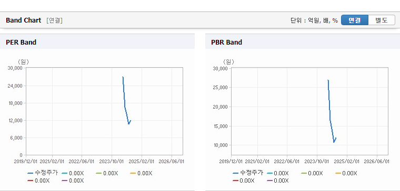This screenshot has height=191, width=400.
Task: Click 2023/10/01 date on PER Band axis
Action: (112, 162)
